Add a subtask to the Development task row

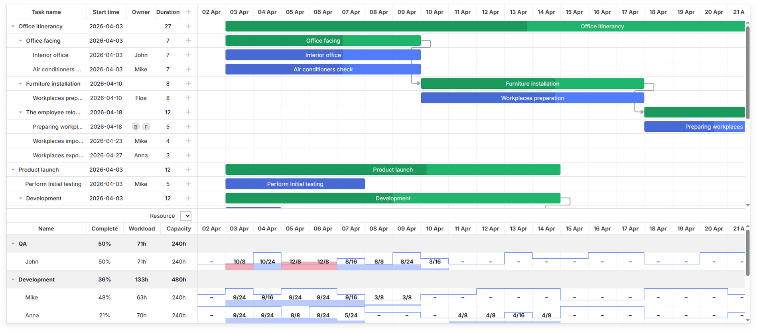pyautogui.click(x=189, y=198)
